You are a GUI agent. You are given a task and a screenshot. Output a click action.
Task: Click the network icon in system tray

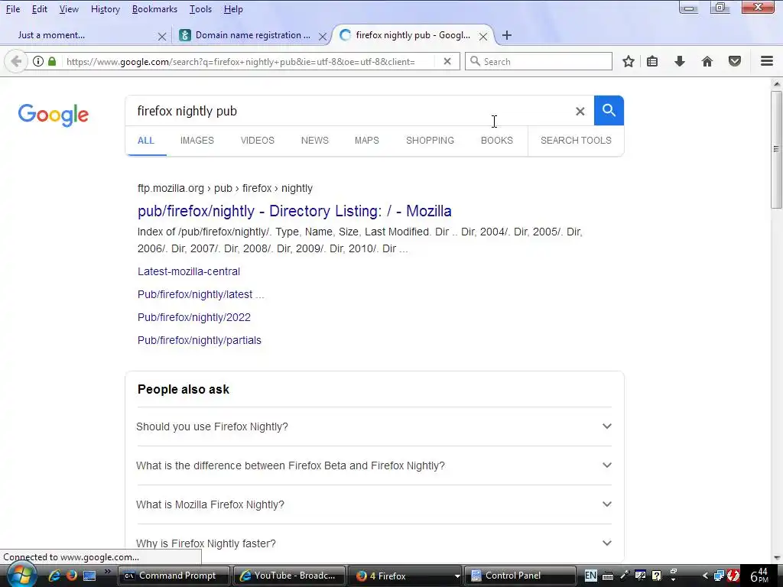719,576
